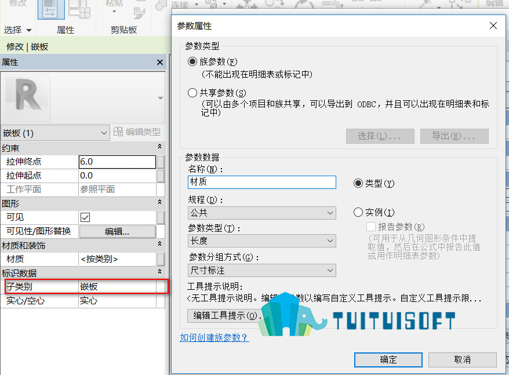Click the 属性 ribbon panel label
This screenshot has height=375, width=509.
click(x=66, y=30)
